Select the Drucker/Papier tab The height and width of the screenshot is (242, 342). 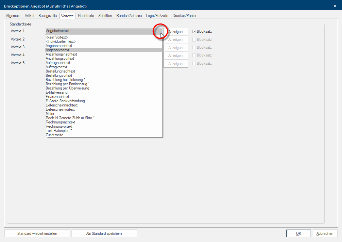click(x=185, y=16)
